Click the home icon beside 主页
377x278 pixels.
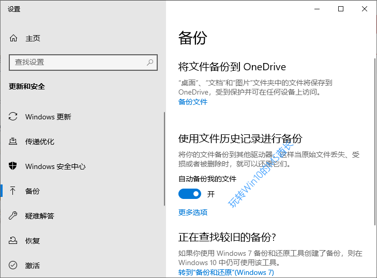click(13, 38)
